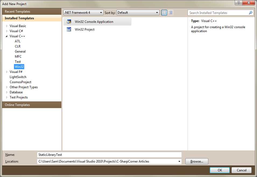Select the Win32 category
This screenshot has width=257, height=177.
19,67
